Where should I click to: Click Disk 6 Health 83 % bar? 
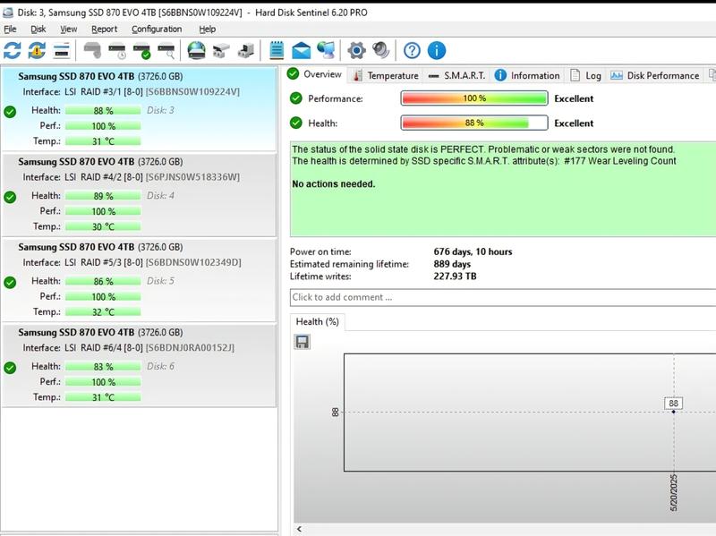tap(103, 367)
